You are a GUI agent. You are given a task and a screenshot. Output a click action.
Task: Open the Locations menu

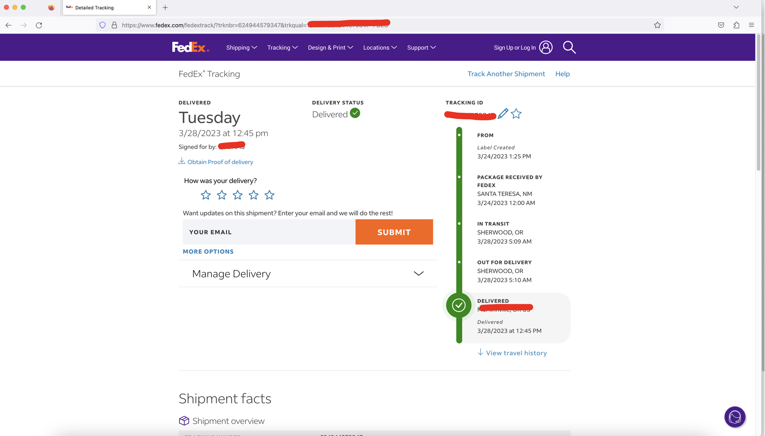pos(379,47)
